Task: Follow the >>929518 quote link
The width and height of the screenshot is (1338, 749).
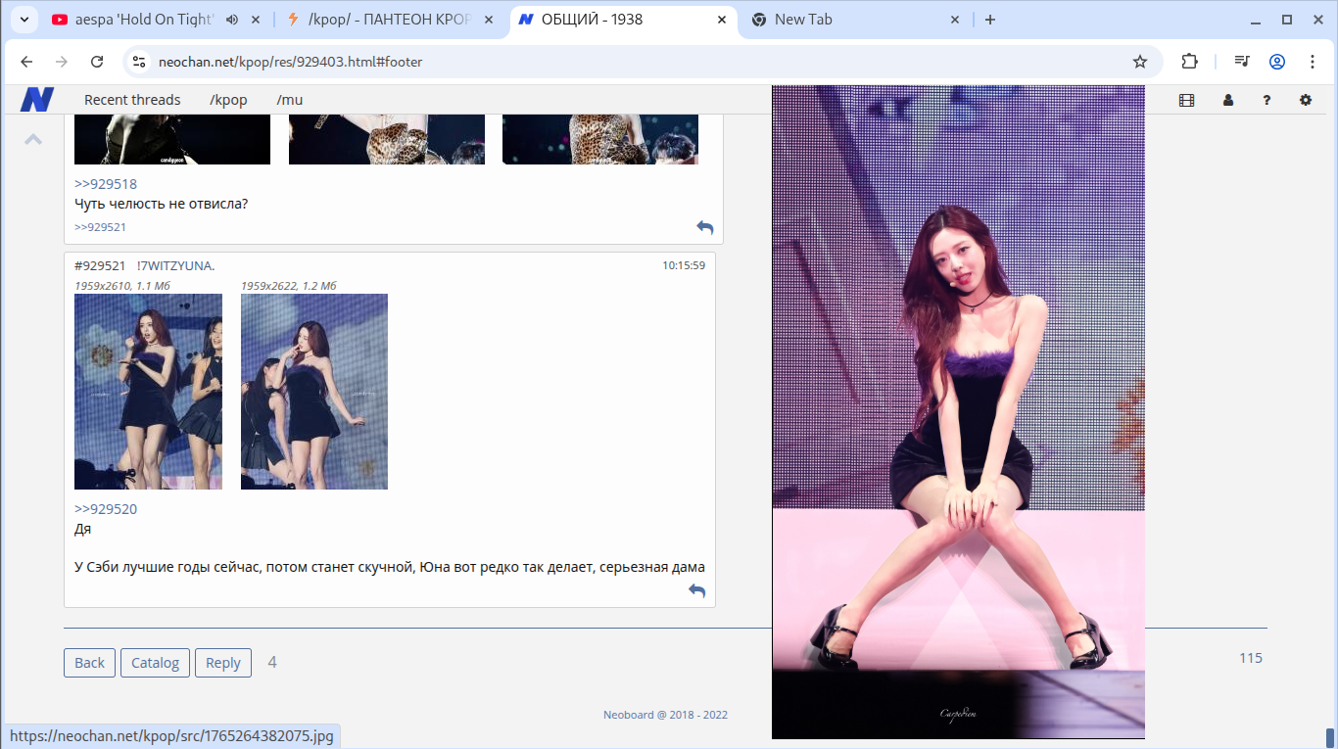Action: click(106, 184)
